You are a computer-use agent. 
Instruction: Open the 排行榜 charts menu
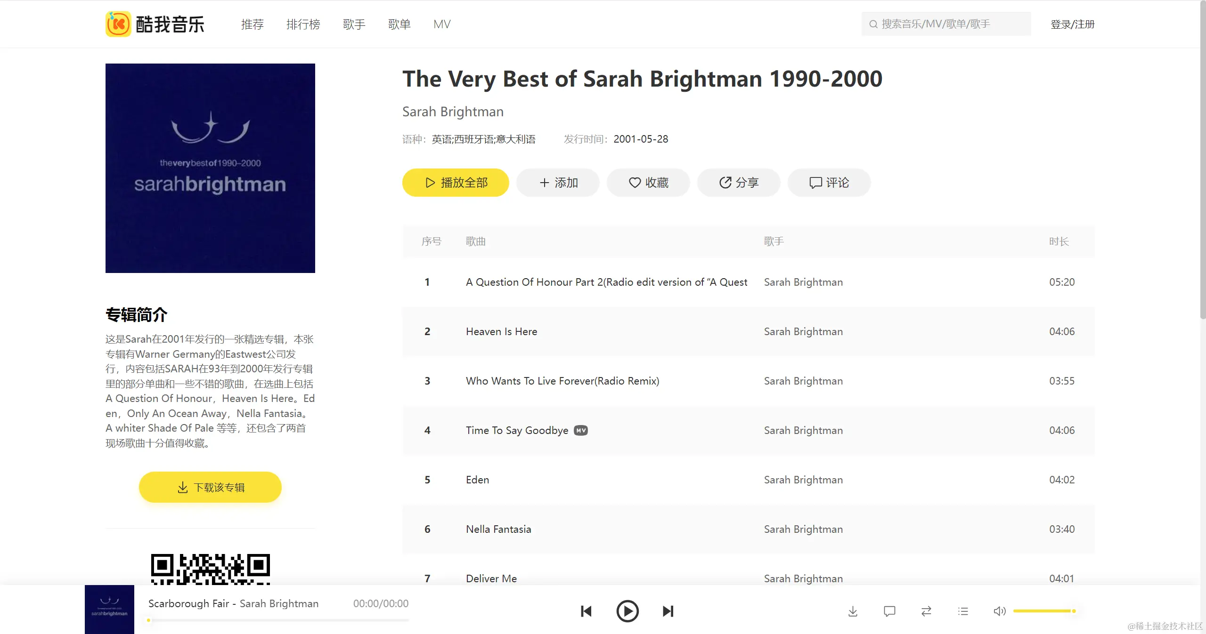coord(303,24)
